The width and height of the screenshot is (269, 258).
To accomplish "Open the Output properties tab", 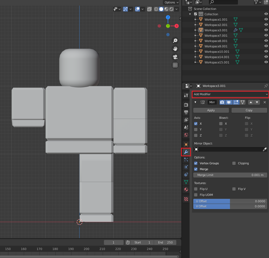I will pos(186,112).
